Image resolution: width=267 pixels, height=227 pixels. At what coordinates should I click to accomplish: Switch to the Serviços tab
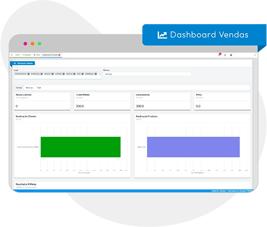tap(29, 88)
